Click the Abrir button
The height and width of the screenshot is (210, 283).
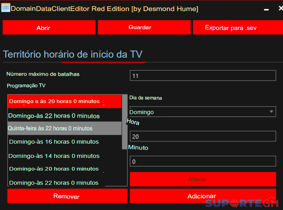pos(49,27)
